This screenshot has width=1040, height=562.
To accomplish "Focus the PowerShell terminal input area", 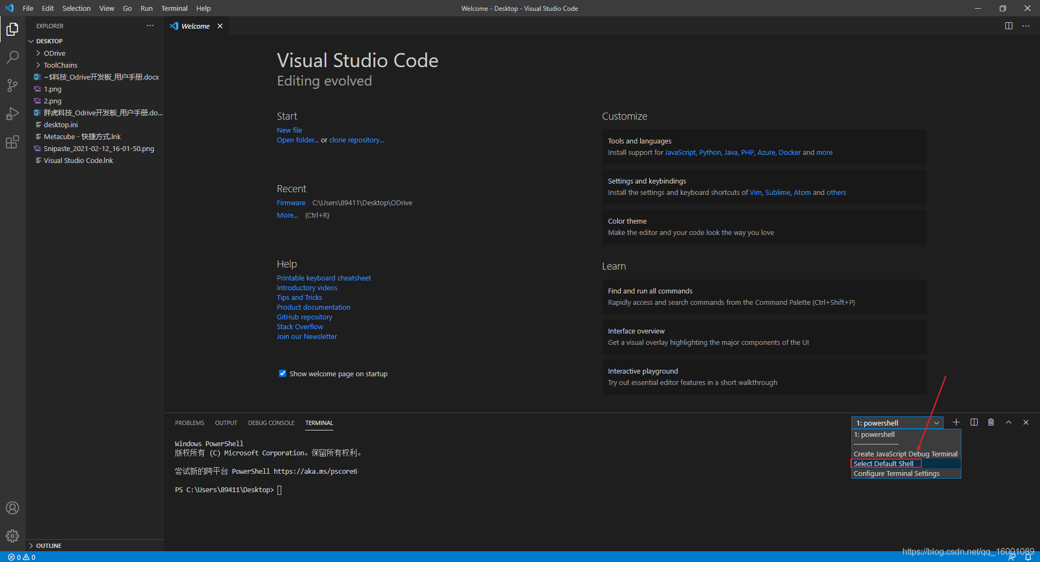I will [279, 490].
